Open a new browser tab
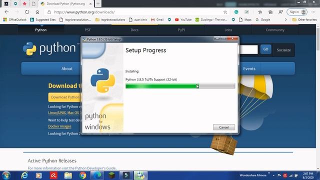This screenshot has width=320, height=180. [98, 3]
